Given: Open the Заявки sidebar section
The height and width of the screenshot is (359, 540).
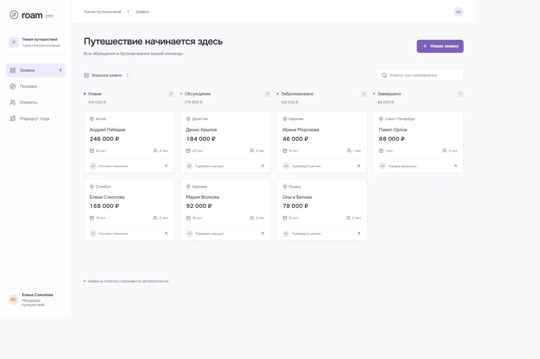Looking at the screenshot, I should [36, 70].
